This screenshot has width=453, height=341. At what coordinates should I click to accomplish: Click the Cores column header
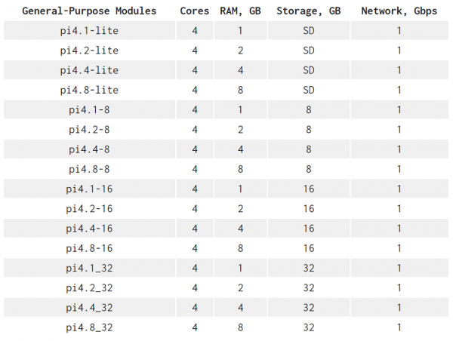click(x=195, y=11)
